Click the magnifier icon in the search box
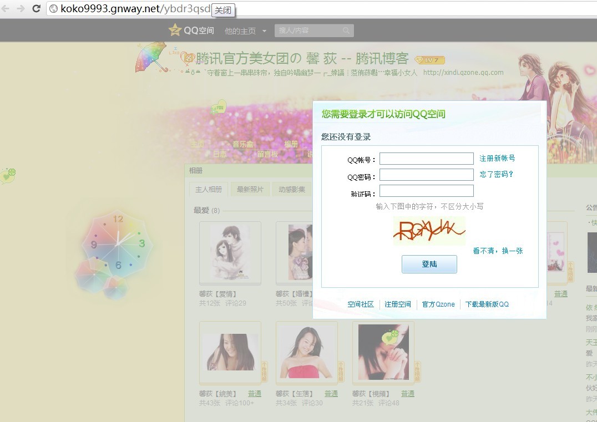The height and width of the screenshot is (422, 597). [x=346, y=30]
